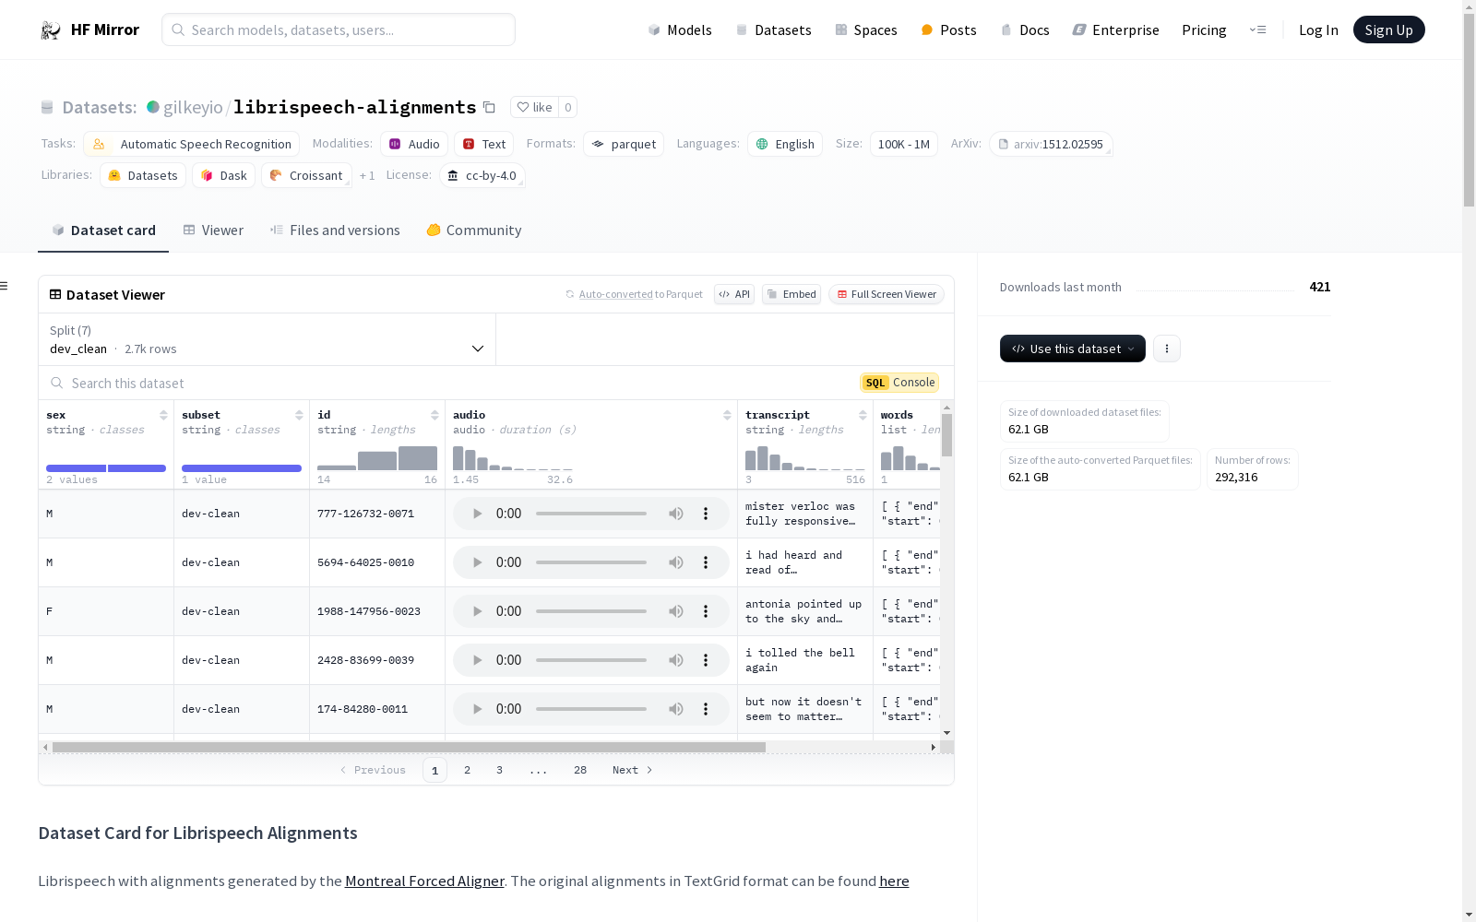
Task: Seek on the 2428-83699-0039 audio progress bar
Action: 590,660
